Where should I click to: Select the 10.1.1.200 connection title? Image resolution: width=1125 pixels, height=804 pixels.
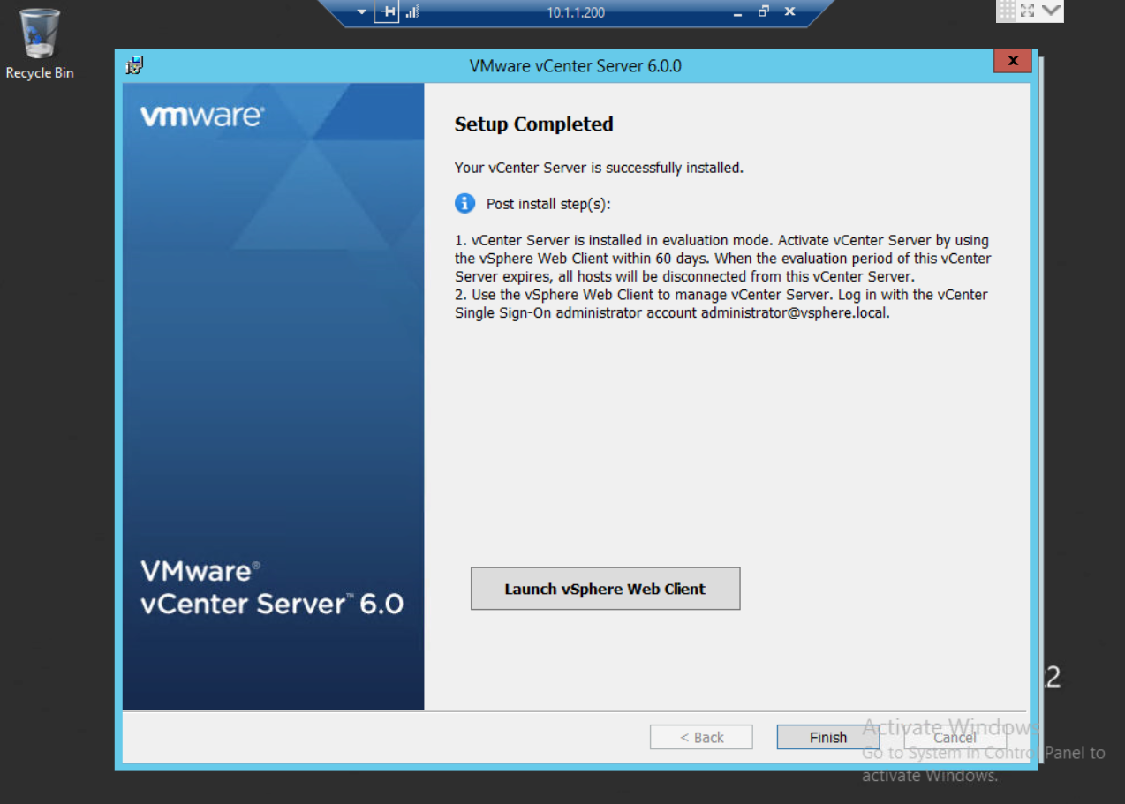[x=576, y=12]
